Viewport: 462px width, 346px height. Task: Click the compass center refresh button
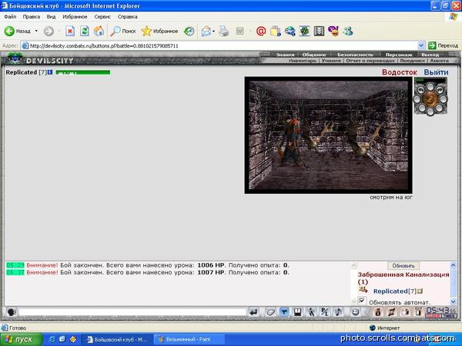point(430,99)
